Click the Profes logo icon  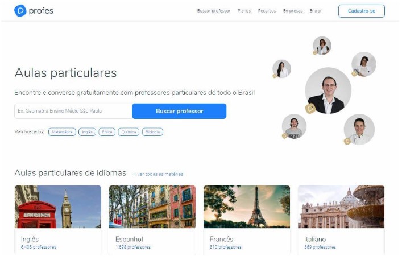click(x=20, y=11)
